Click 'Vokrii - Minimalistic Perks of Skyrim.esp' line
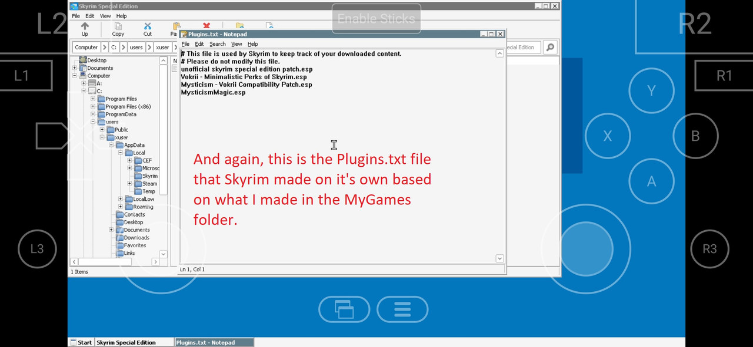Viewport: 753px width, 347px height. (x=244, y=77)
